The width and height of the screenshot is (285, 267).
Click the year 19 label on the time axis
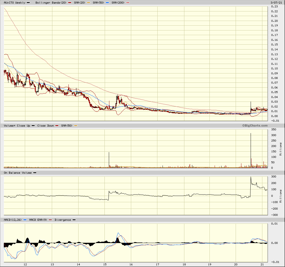click(x=209, y=265)
